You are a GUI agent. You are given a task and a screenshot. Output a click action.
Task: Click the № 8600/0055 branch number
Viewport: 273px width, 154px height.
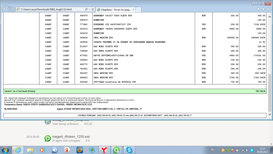[x=11, y=109]
